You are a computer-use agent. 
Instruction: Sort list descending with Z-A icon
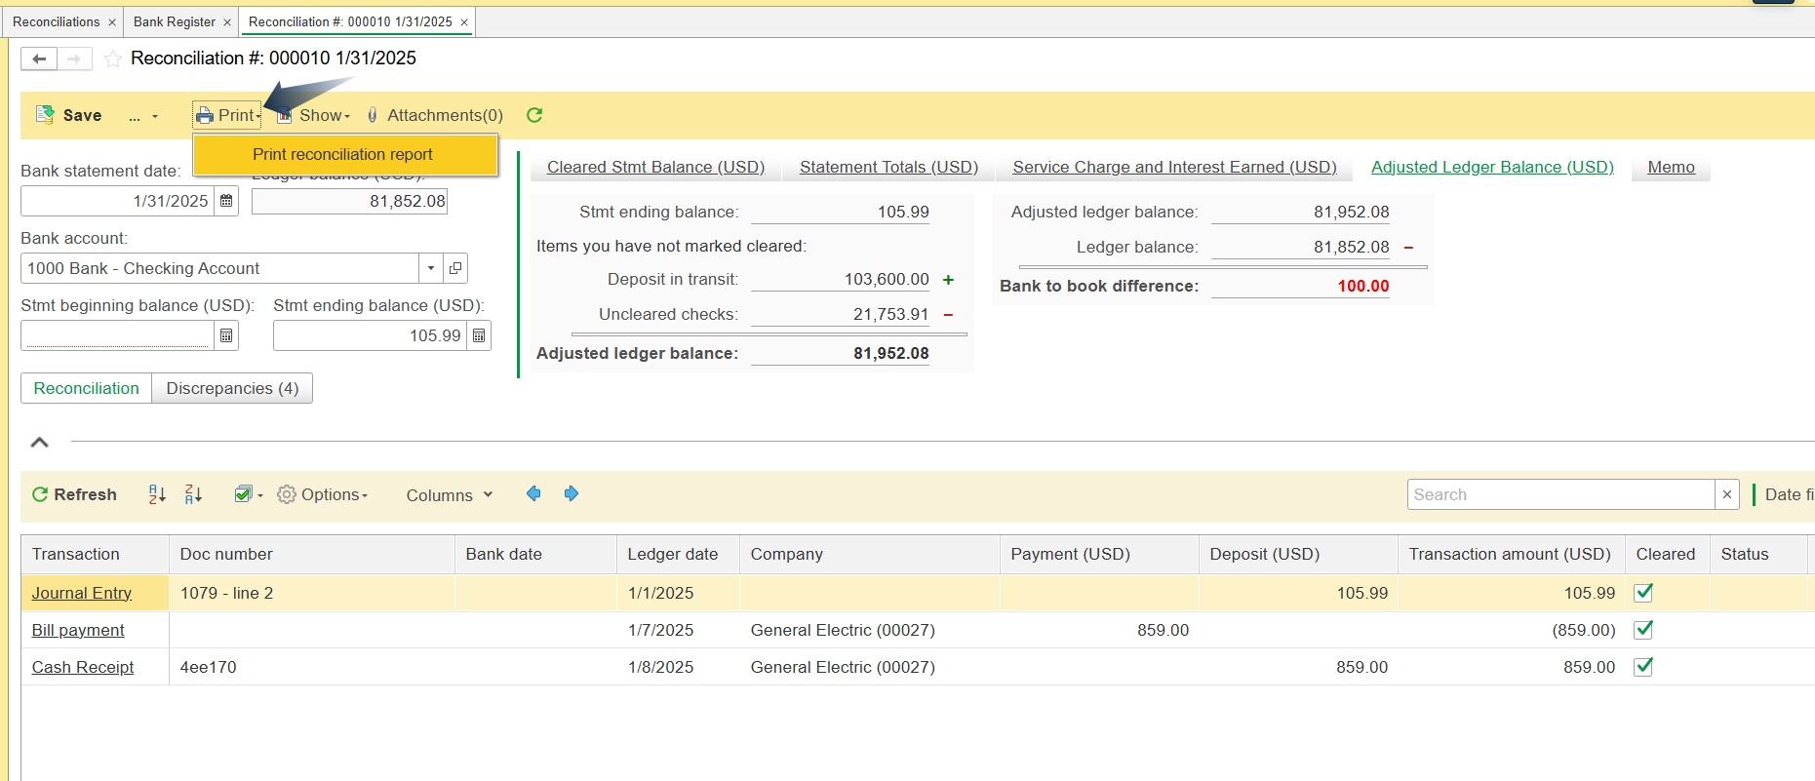pyautogui.click(x=193, y=494)
